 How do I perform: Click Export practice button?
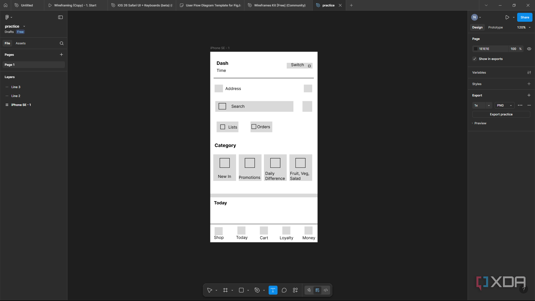501,114
